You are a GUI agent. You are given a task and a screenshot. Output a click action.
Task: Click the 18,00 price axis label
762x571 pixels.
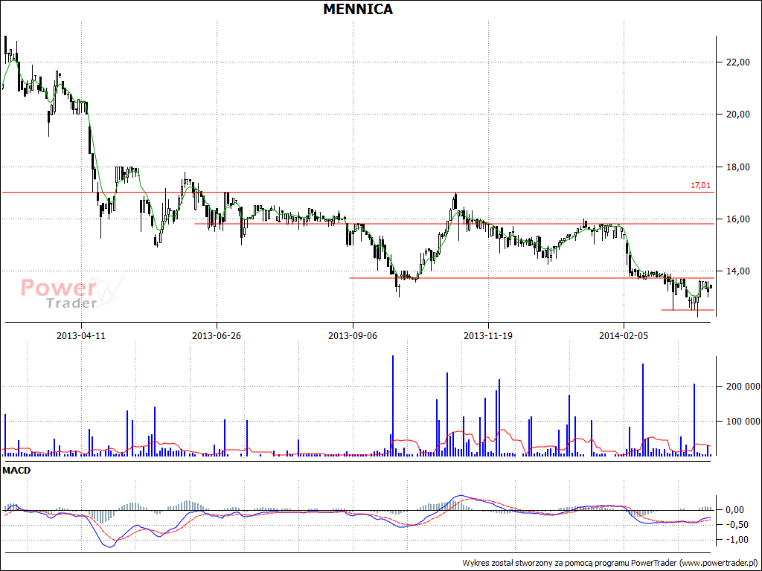point(739,167)
